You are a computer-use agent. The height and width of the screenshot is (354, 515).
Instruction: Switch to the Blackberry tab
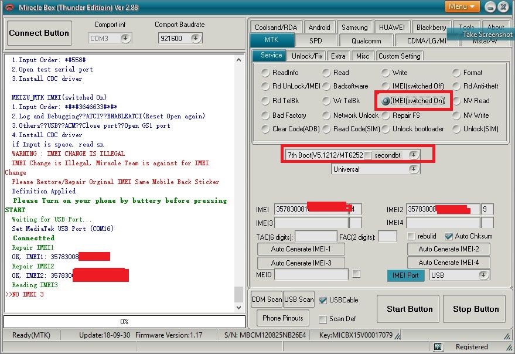click(x=431, y=28)
